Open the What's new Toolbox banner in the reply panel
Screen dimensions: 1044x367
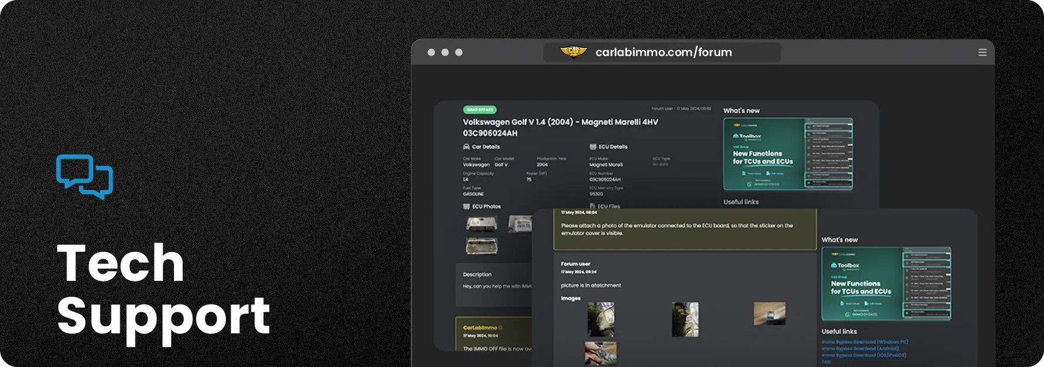[886, 284]
